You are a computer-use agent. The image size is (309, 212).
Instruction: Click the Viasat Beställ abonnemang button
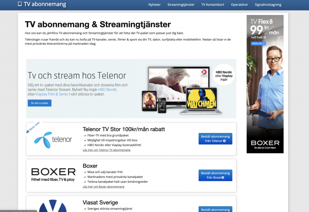pyautogui.click(x=215, y=209)
